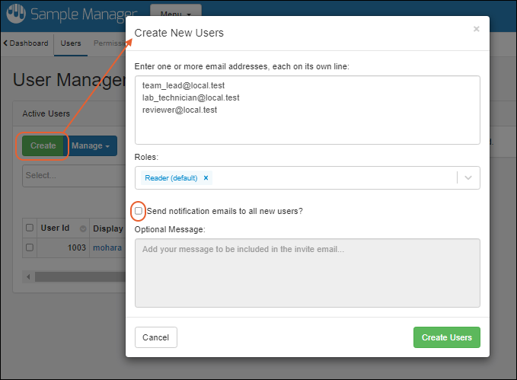Click the User Id column sort icon

[83, 228]
